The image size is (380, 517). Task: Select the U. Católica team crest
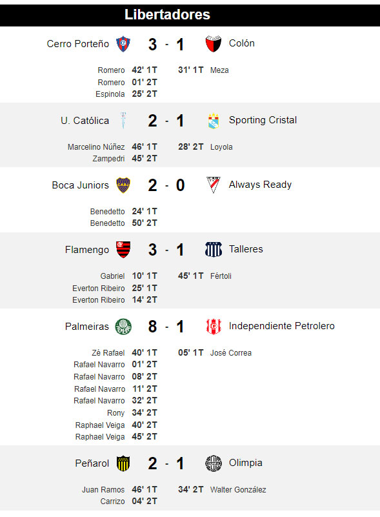click(123, 120)
